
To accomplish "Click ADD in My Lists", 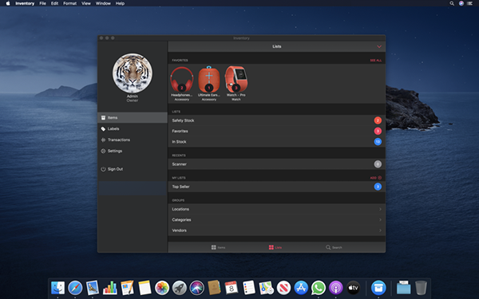I will pos(376,178).
